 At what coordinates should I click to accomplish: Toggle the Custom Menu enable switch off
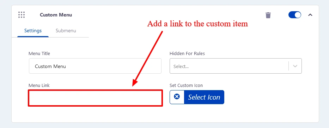point(294,15)
